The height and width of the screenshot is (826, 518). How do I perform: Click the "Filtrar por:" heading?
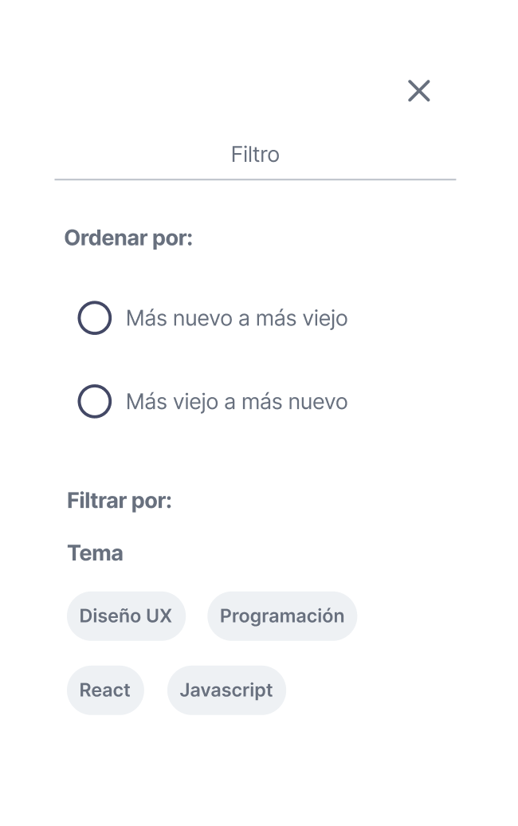[x=119, y=500]
